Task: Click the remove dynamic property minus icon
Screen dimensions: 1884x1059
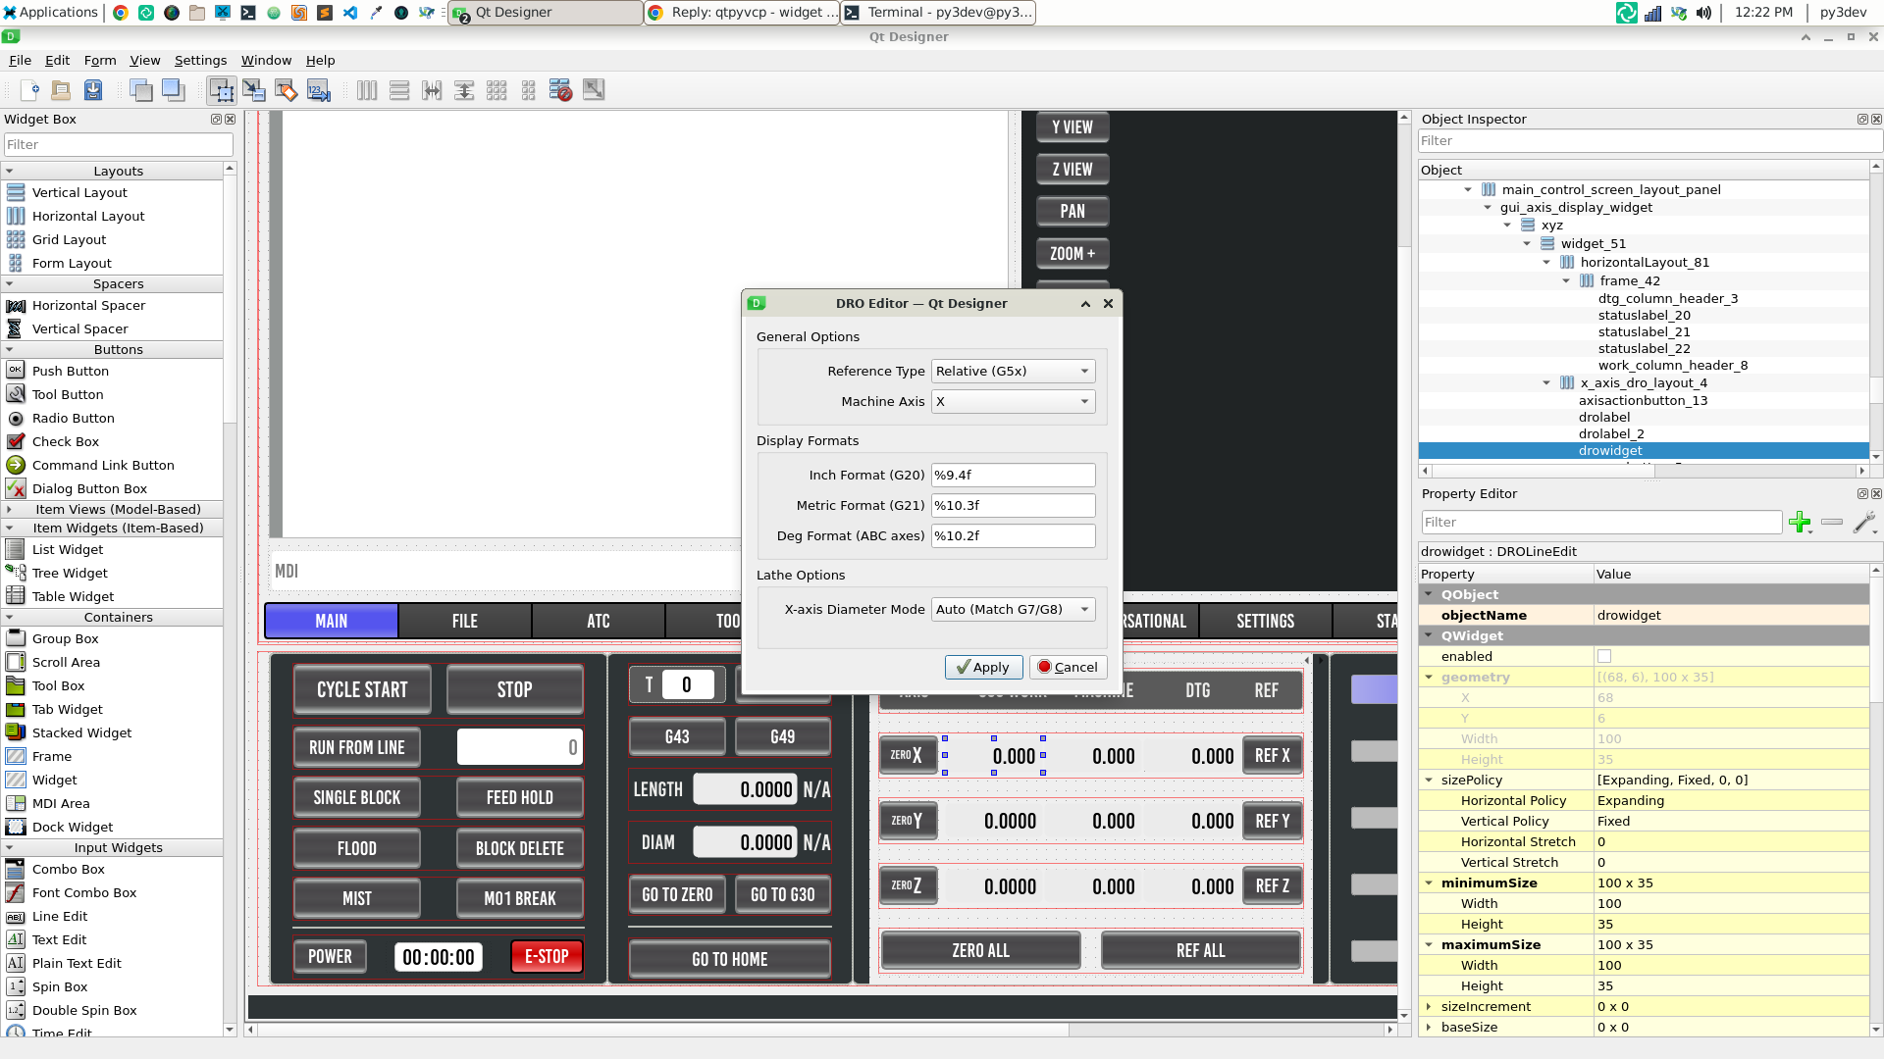Action: [1832, 523]
